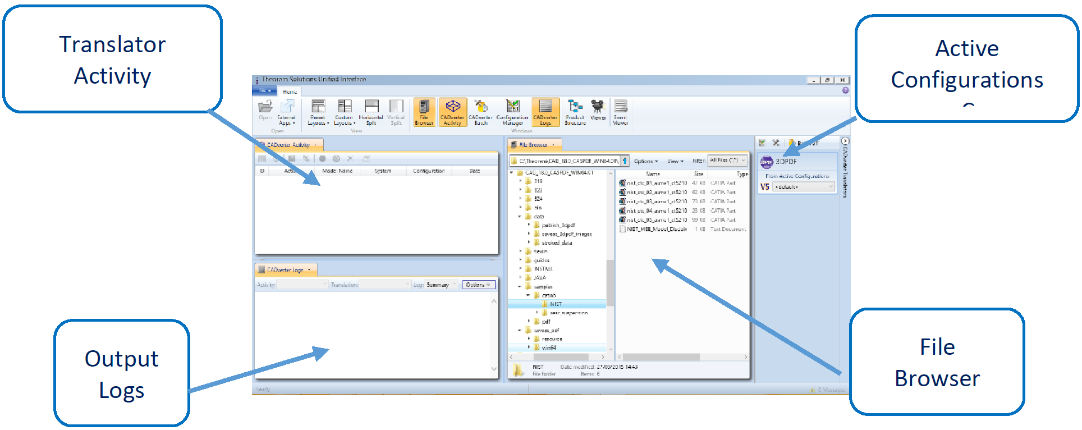This screenshot has width=1082, height=430.
Task: Open the File menu
Action: [x=264, y=91]
